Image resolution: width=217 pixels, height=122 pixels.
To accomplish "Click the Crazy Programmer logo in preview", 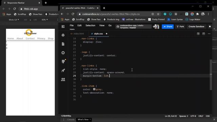I will [x=30, y=33].
